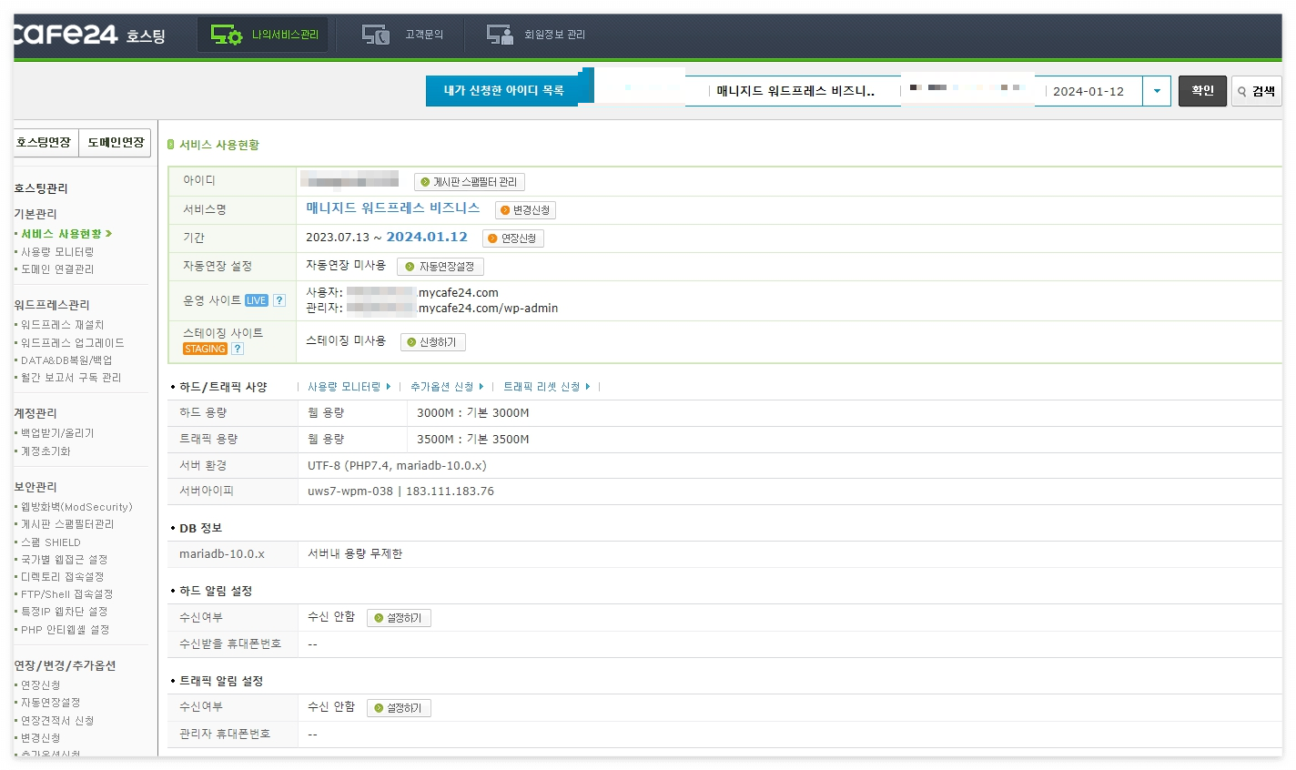Viewport: 1296px width, 770px height.
Task: Open 게시판 스팸필터관리 sidebar item
Action: pyautogui.click(x=67, y=524)
